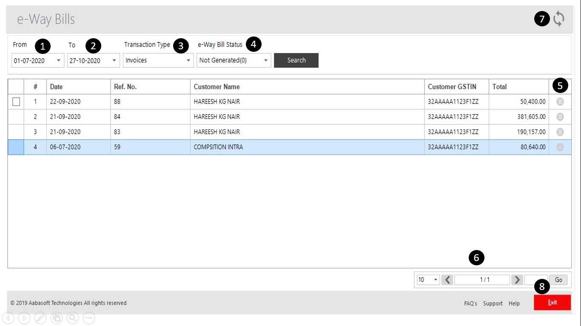Click the page number input beside Go
The height and width of the screenshot is (326, 581).
point(536,280)
